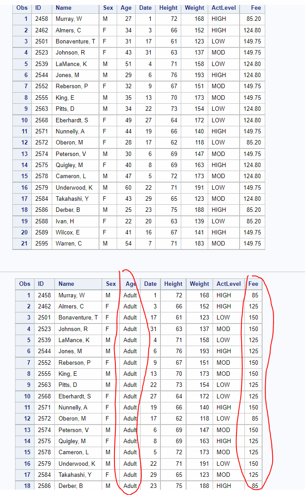The width and height of the screenshot is (305, 495).
Task: Click height 67 in Wilcox, E row
Action: point(174,232)
